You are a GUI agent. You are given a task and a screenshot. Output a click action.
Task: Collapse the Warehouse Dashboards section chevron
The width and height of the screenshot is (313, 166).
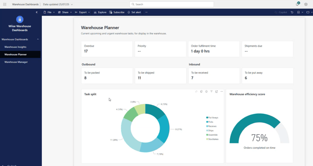[38, 39]
